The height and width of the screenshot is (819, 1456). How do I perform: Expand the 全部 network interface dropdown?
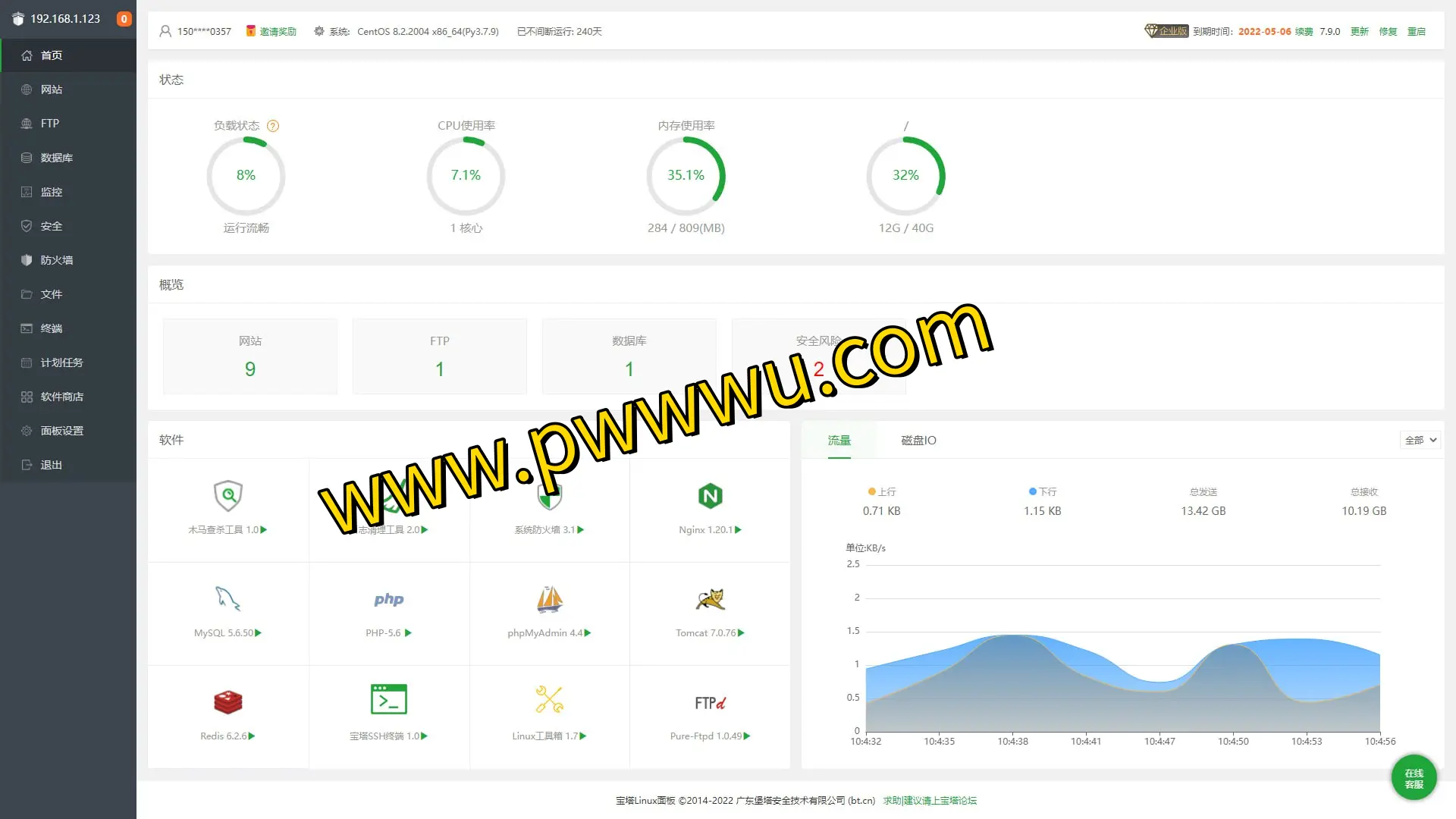[x=1420, y=440]
